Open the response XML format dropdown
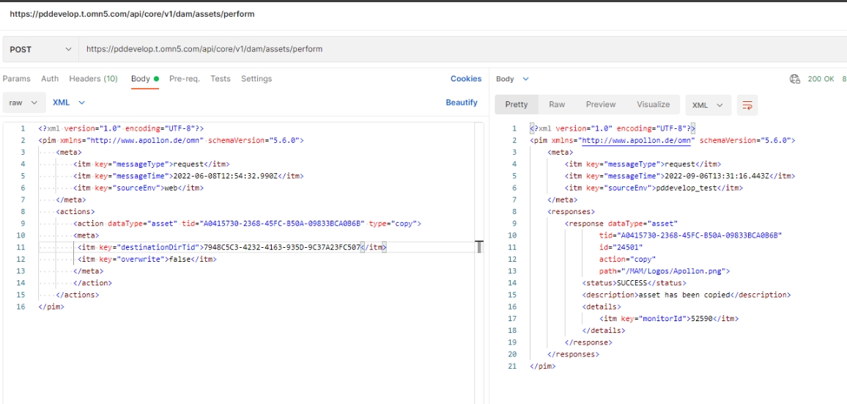The width and height of the screenshot is (847, 404). click(x=708, y=105)
